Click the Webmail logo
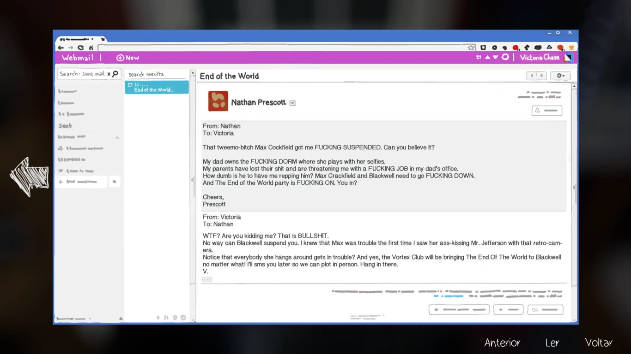This screenshot has height=354, width=631. [x=78, y=58]
